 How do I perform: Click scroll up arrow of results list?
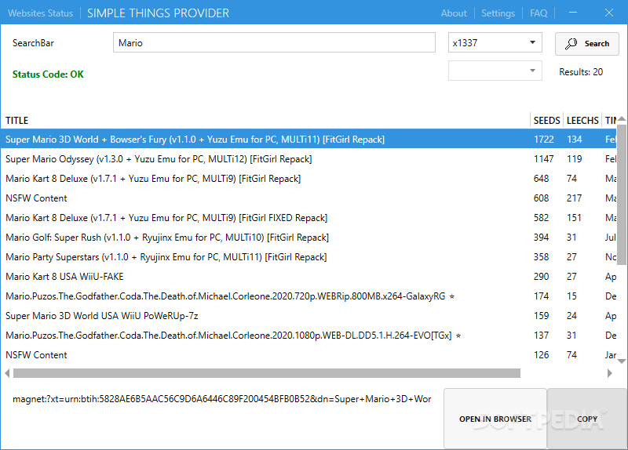[x=622, y=119]
